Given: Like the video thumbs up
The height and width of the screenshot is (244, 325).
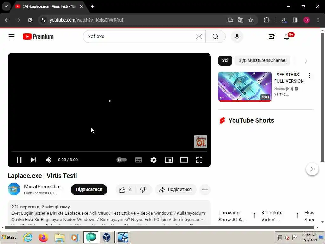Looking at the screenshot, I should pyautogui.click(x=125, y=190).
